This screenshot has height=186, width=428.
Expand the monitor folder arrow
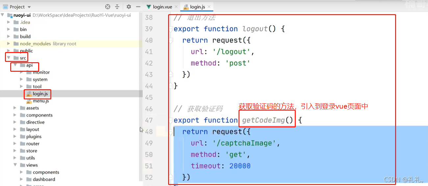(21, 72)
